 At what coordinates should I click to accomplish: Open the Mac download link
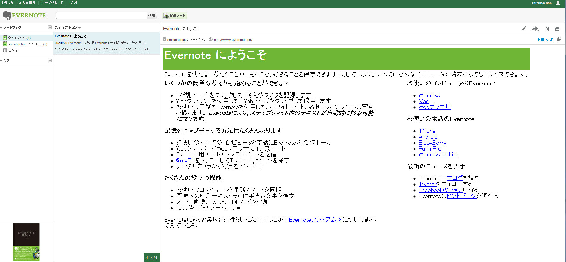point(424,101)
